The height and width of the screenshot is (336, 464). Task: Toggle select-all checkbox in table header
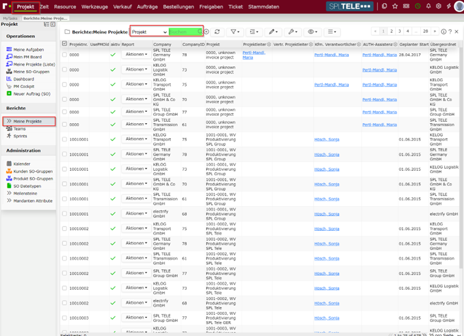64,44
